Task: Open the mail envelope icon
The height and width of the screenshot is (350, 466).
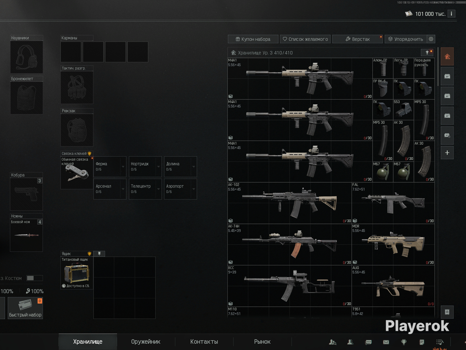Action: [386, 342]
